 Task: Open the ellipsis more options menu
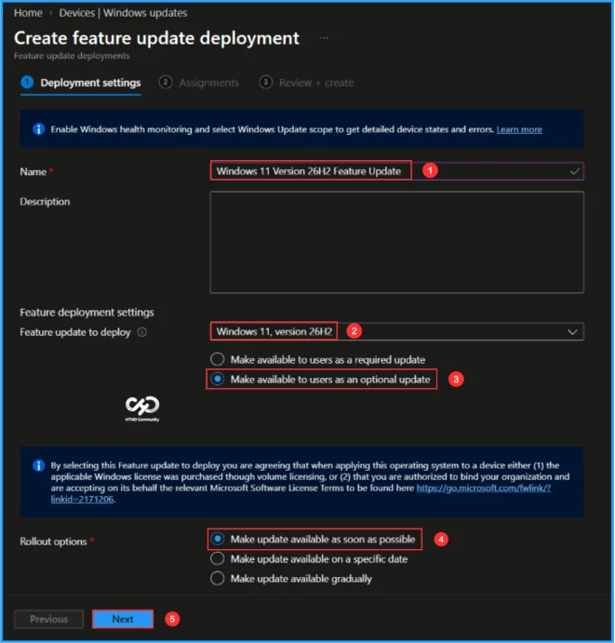pos(324,38)
